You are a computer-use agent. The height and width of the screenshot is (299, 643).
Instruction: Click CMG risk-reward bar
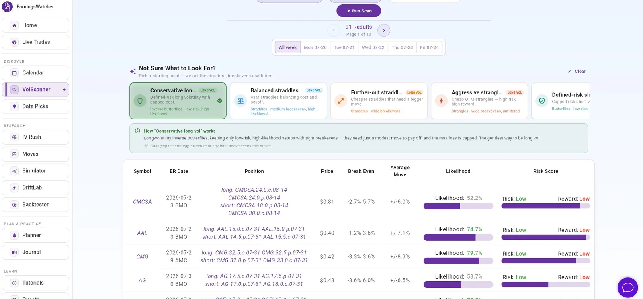(546, 261)
